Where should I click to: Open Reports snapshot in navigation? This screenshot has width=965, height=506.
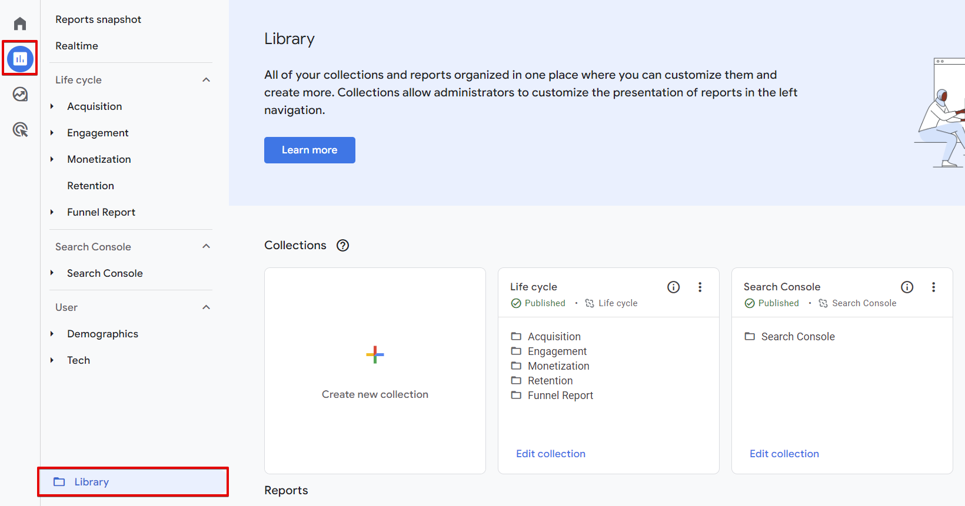[x=98, y=19]
